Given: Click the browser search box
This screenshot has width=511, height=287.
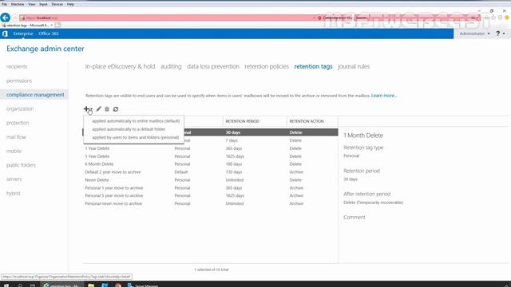Looking at the screenshot, I should pyautogui.click(x=417, y=18).
